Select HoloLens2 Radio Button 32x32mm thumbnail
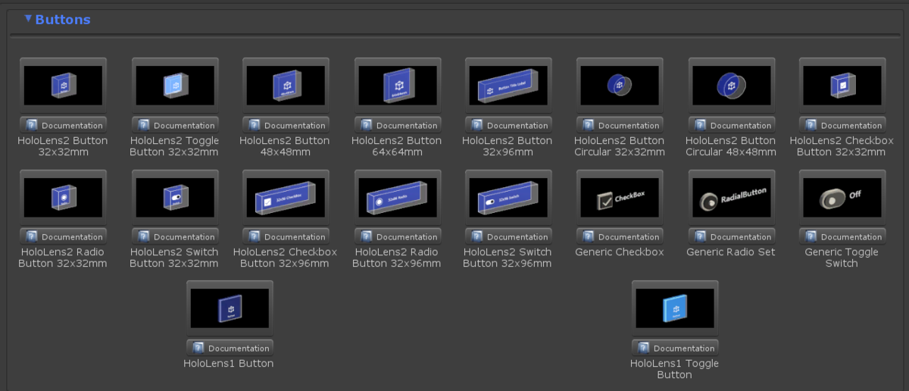Screen dimensions: 909x391 (63, 197)
